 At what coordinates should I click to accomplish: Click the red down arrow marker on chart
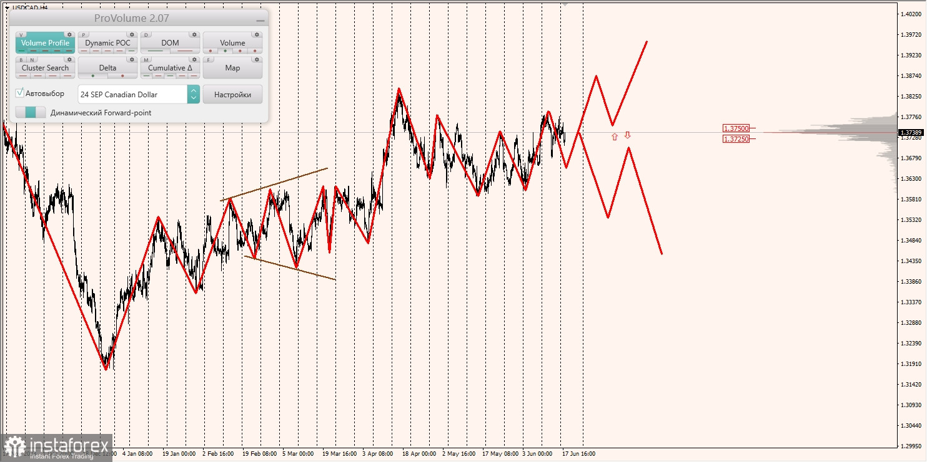[x=628, y=135]
